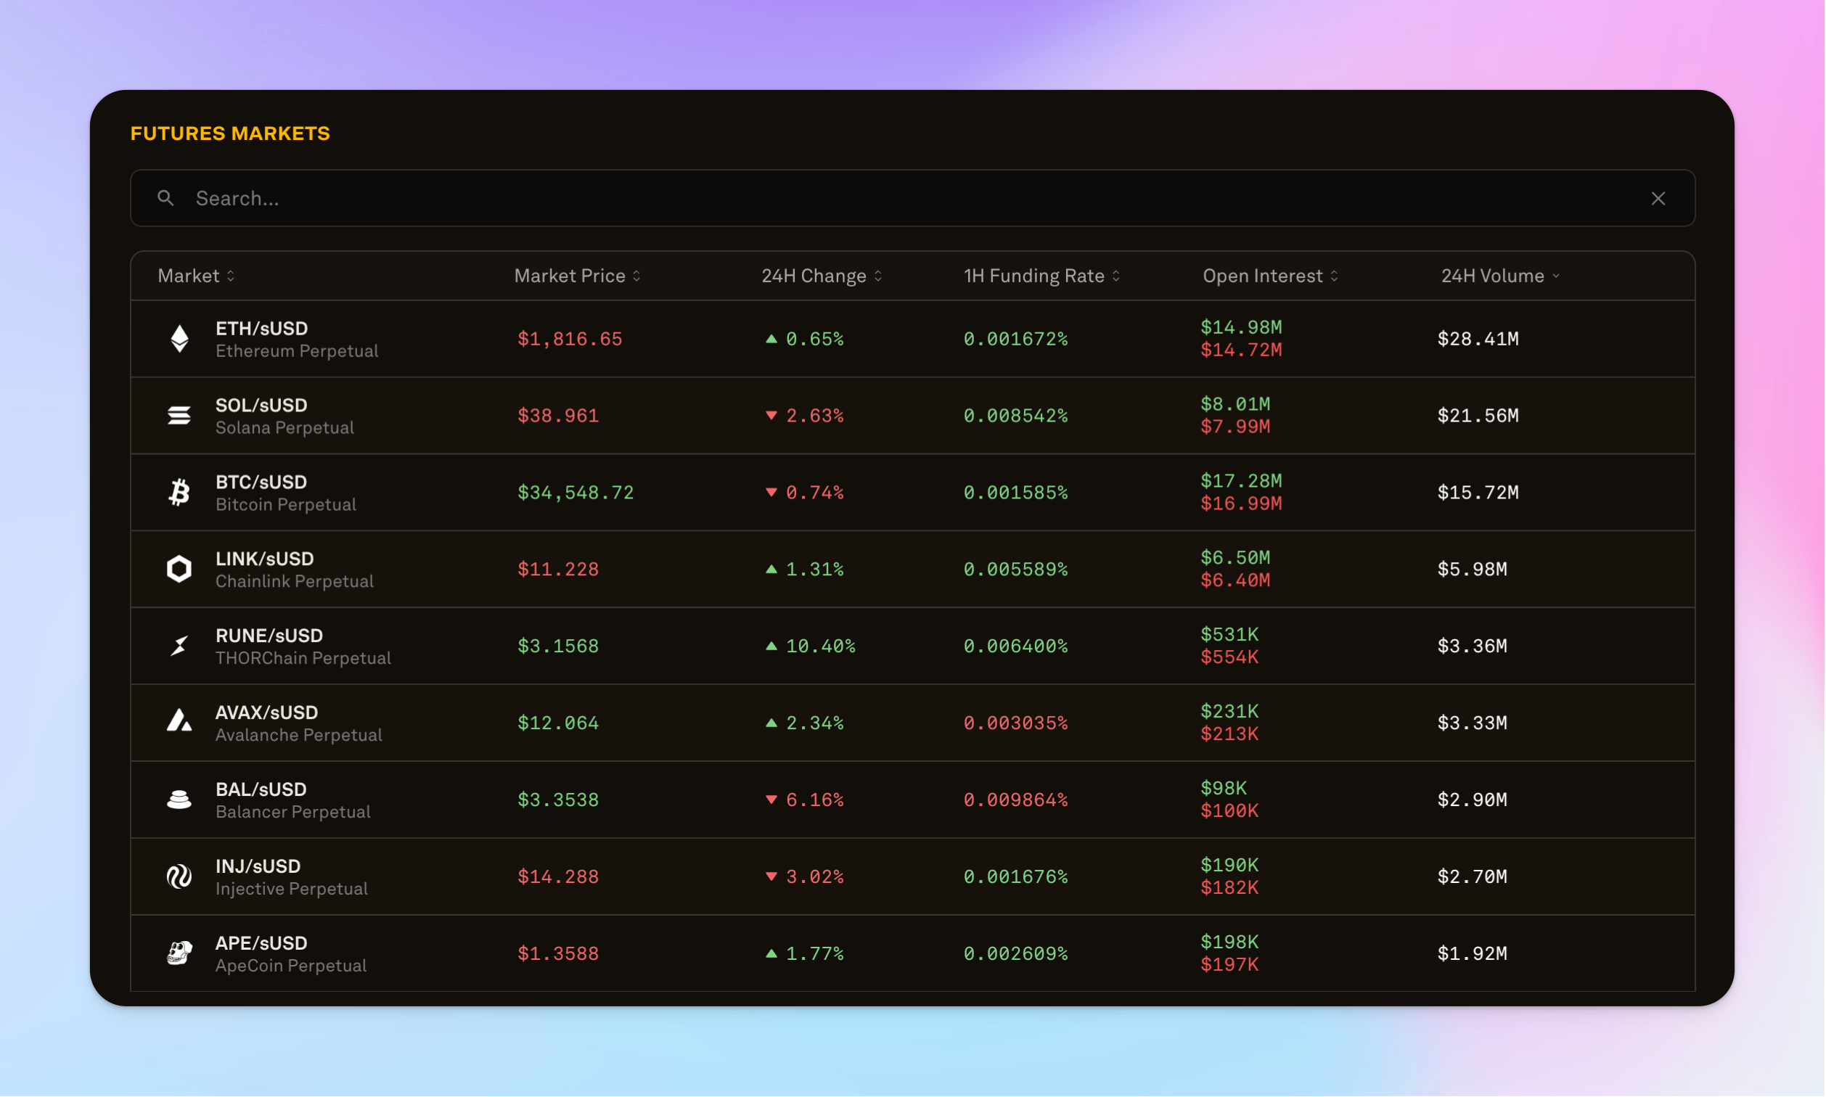Click the Ethereum diamond icon
This screenshot has width=1826, height=1097.
point(180,340)
